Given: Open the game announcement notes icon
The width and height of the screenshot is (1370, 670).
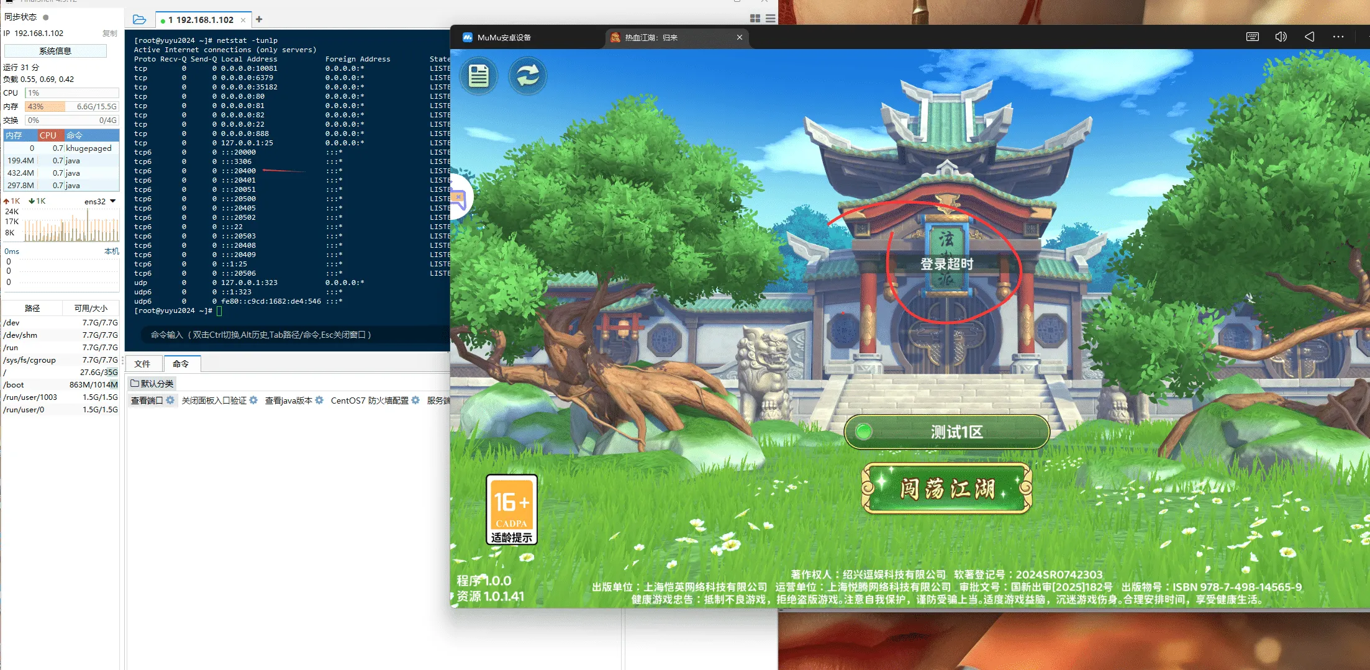Looking at the screenshot, I should [x=478, y=76].
